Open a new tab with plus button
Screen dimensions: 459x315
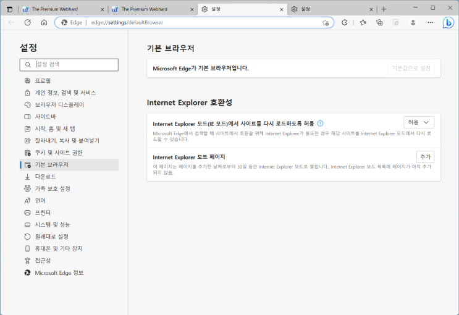[384, 9]
